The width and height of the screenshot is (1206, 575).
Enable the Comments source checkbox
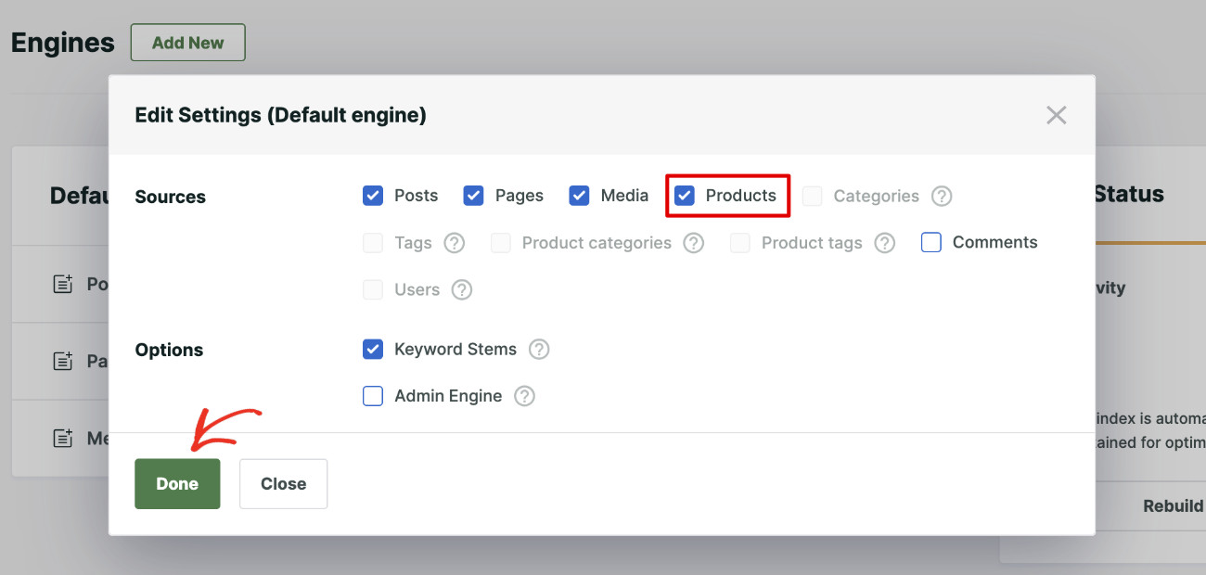[x=931, y=242]
